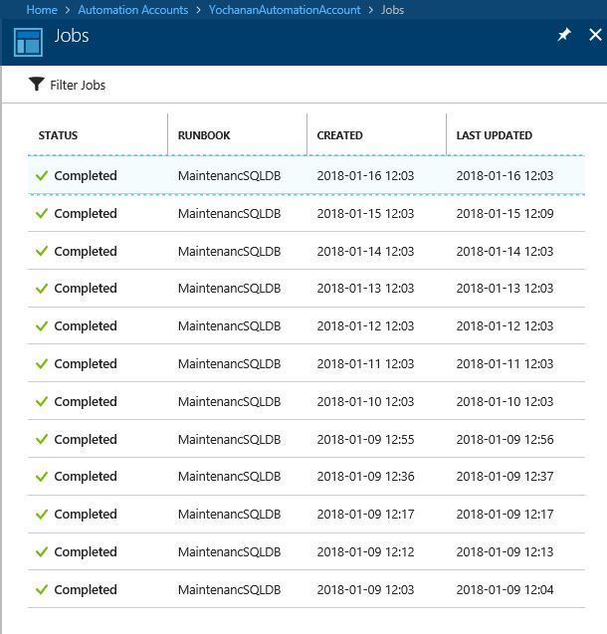607x634 pixels.
Task: Sort by the STATUS column header
Action: point(58,135)
